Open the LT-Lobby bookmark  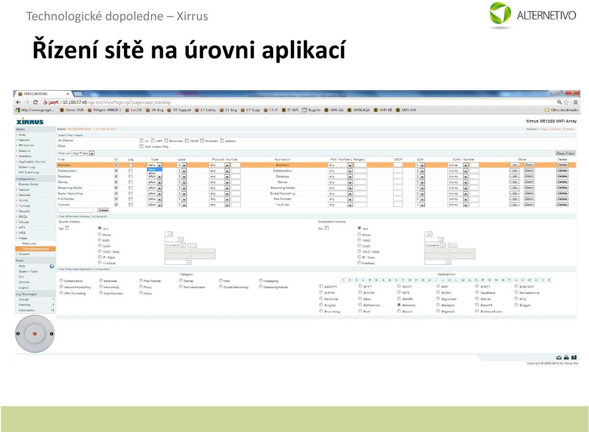(x=205, y=110)
